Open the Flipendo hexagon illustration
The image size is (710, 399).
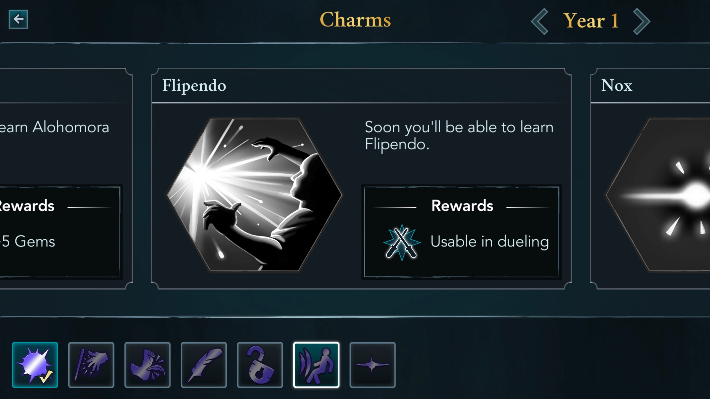(255, 195)
